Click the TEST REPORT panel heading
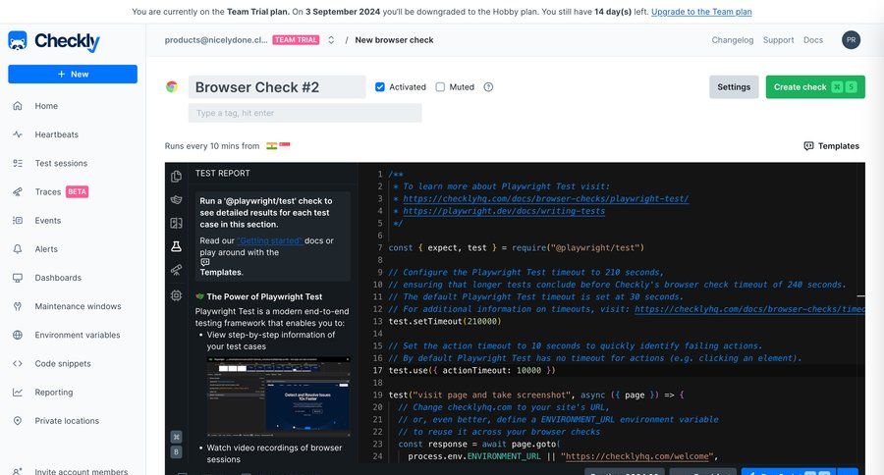This screenshot has width=884, height=475. point(223,174)
